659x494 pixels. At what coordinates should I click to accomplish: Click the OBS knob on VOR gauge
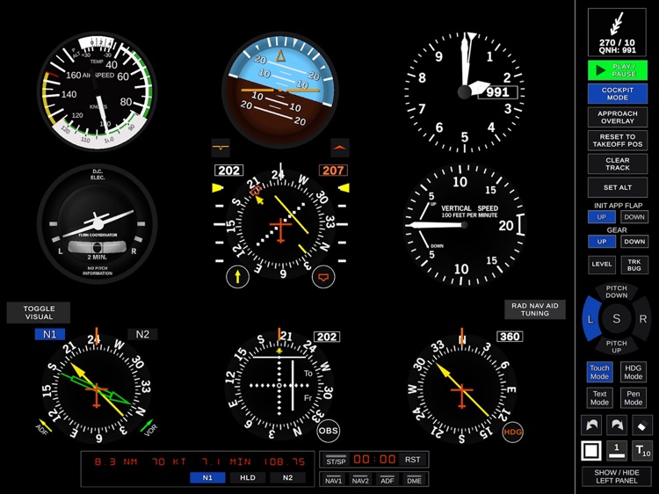click(329, 431)
